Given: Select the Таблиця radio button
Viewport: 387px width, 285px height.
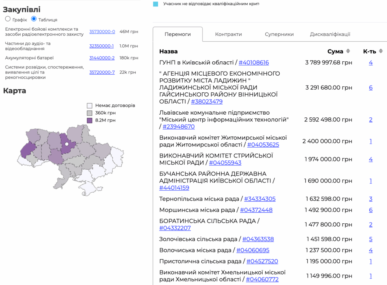Looking at the screenshot, I should pos(34,19).
